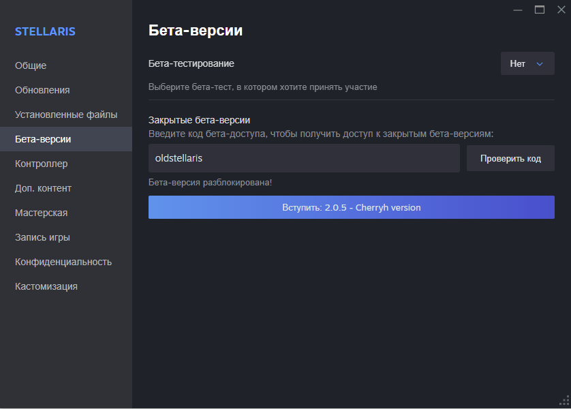
Task: Open the Общие settings section
Action: [66, 65]
